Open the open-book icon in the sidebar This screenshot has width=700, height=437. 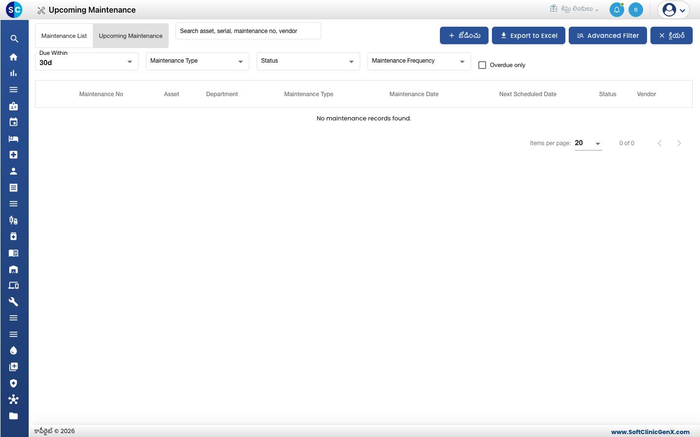[14, 253]
